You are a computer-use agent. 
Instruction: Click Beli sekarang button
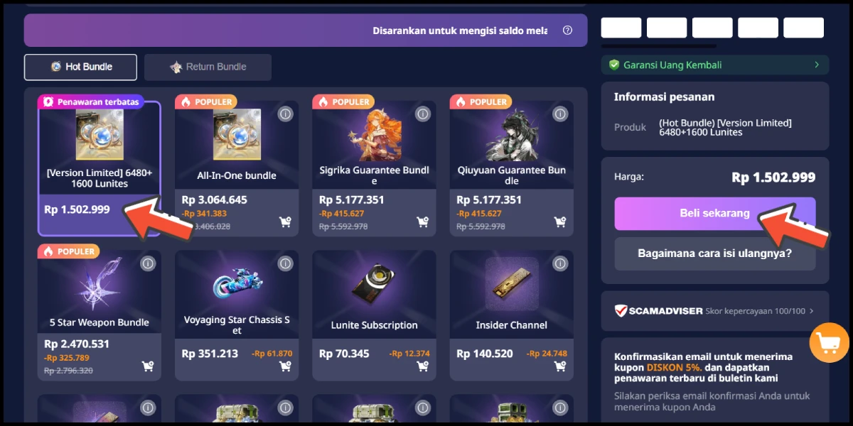[x=715, y=213]
